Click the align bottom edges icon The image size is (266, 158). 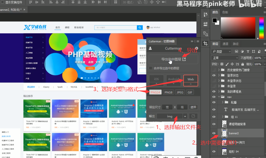(43, 2)
